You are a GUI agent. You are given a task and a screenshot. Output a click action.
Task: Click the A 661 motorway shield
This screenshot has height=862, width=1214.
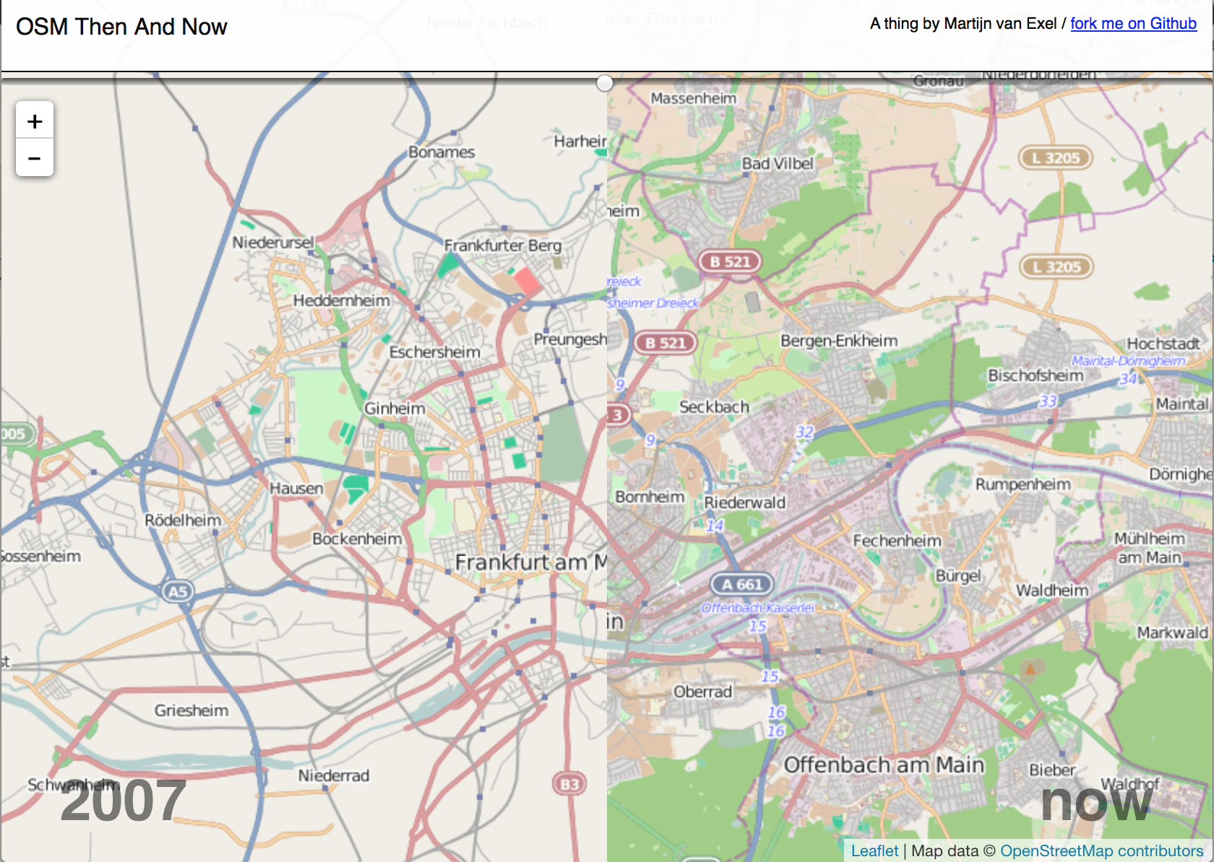click(741, 584)
